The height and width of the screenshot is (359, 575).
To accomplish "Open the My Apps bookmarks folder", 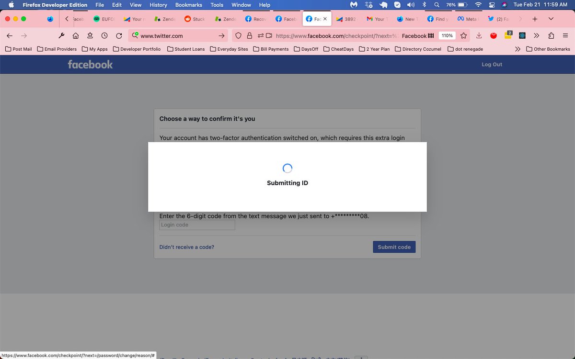I will click(x=94, y=49).
